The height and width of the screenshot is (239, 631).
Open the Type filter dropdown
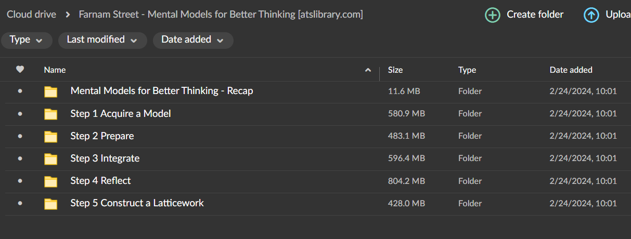27,40
